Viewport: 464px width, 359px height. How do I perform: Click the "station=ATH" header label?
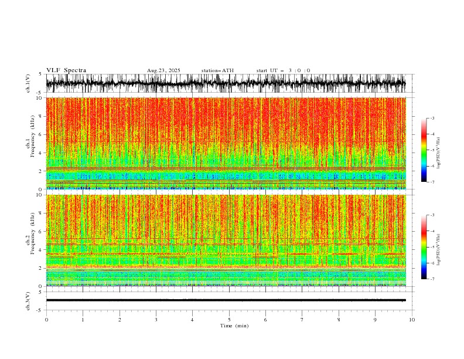click(217, 70)
